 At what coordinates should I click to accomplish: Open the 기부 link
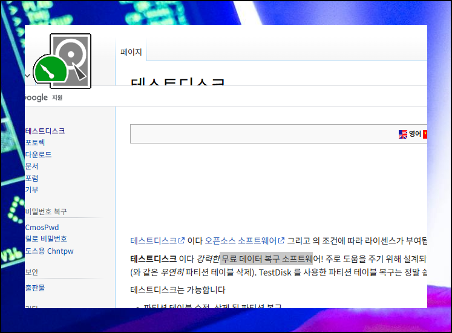(x=31, y=190)
